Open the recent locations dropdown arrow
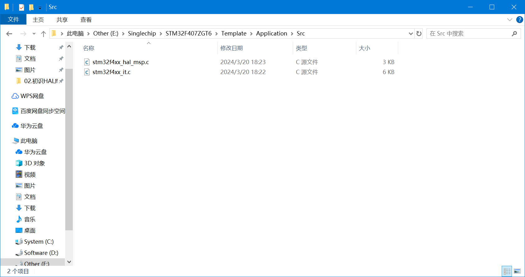Screen dimensions: 525x277 pos(34,34)
